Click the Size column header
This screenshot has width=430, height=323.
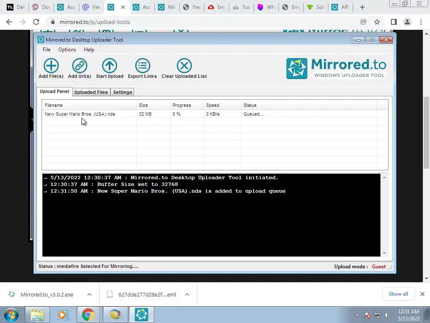point(153,105)
